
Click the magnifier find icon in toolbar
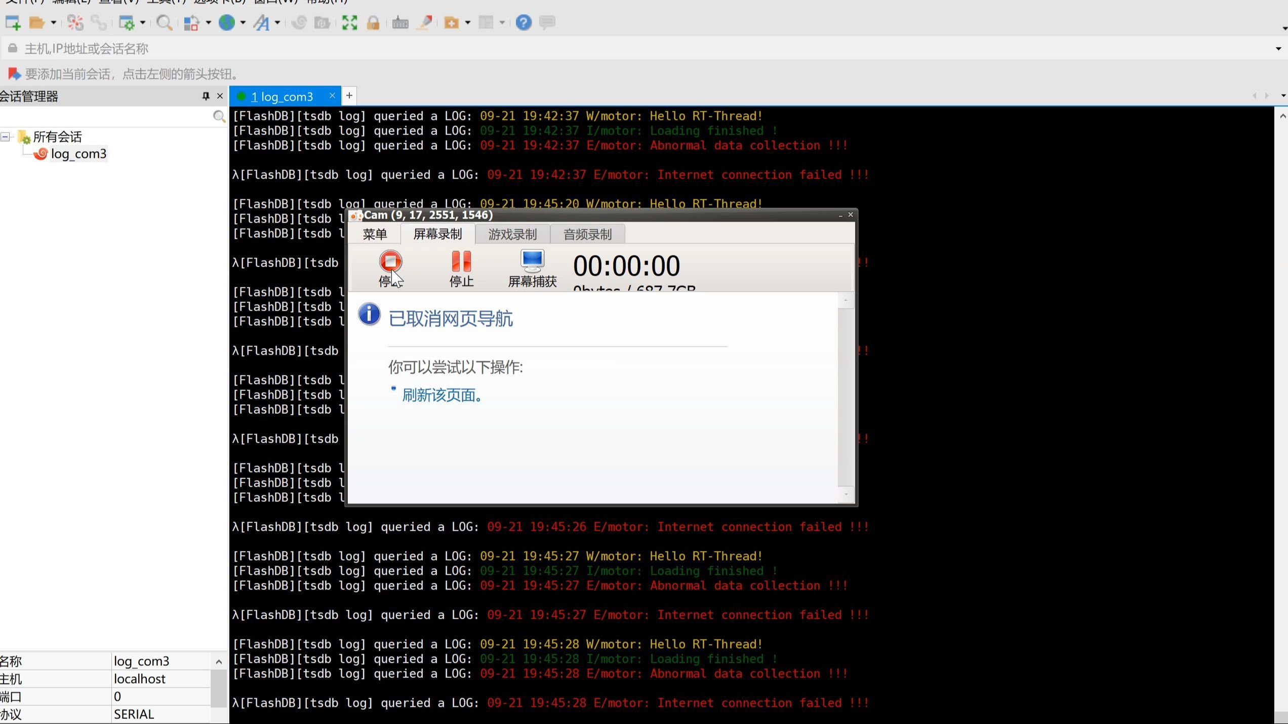click(164, 23)
